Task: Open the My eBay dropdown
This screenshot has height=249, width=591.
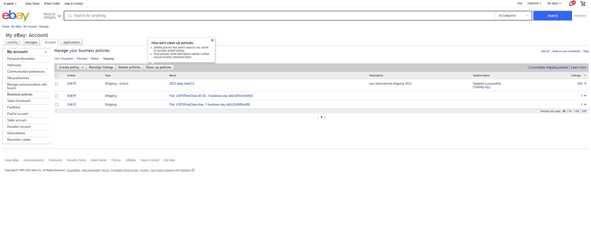Action: point(554,4)
